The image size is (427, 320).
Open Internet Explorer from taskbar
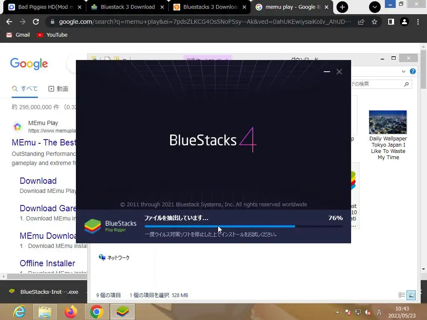click(x=19, y=312)
